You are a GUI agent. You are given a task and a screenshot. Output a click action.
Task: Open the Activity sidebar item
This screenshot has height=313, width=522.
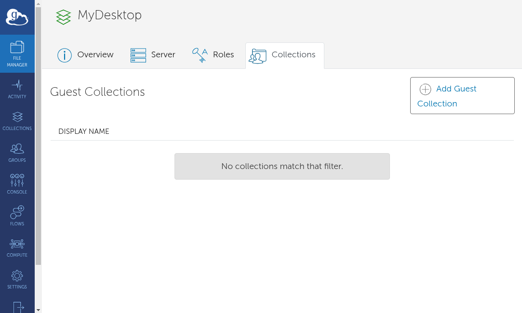point(17,89)
